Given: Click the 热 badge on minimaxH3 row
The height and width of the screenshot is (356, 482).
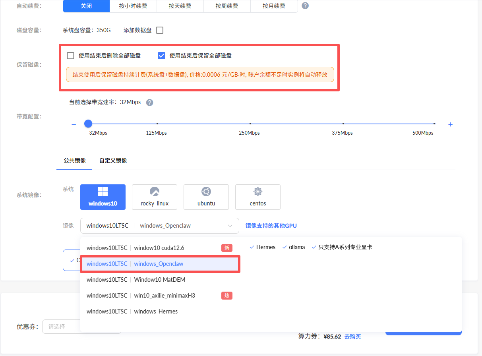Looking at the screenshot, I should click(x=227, y=296).
